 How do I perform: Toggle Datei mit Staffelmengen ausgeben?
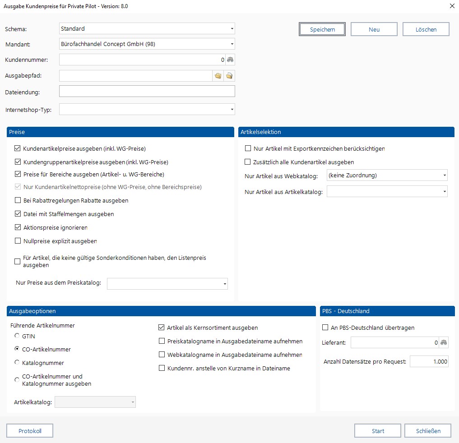point(18,213)
